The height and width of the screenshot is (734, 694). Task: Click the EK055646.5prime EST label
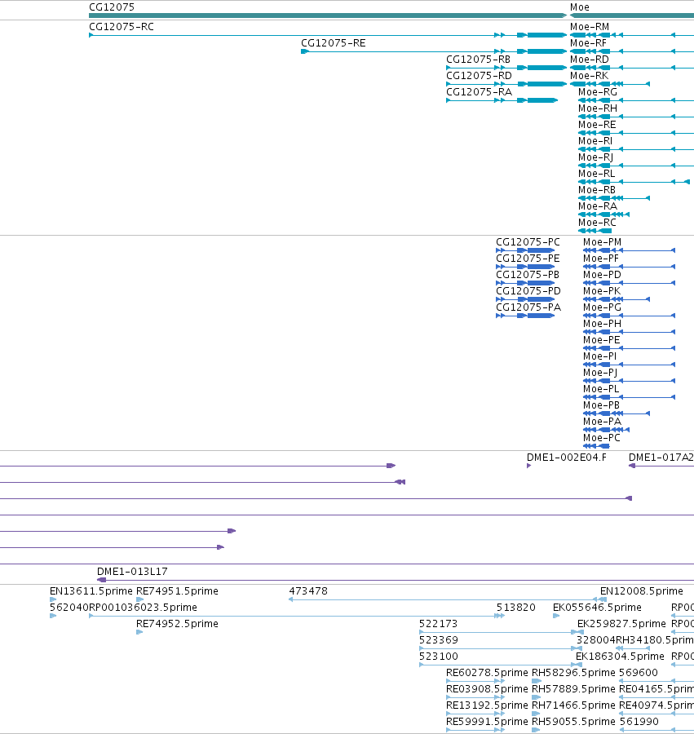(597, 608)
